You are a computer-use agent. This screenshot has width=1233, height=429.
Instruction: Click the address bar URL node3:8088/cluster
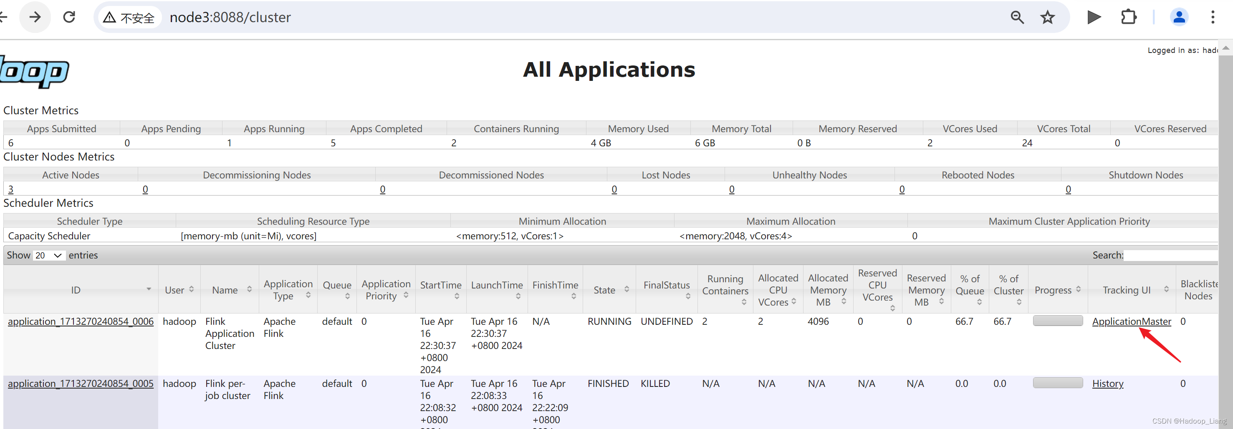pos(230,17)
